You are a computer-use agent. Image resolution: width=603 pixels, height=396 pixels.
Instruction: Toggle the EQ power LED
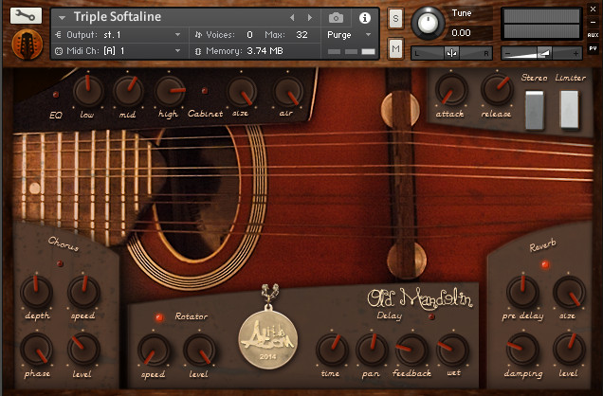click(56, 94)
